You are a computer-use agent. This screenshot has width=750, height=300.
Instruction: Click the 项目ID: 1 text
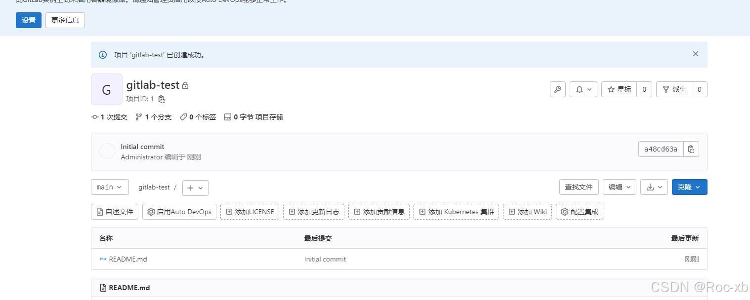pos(140,99)
